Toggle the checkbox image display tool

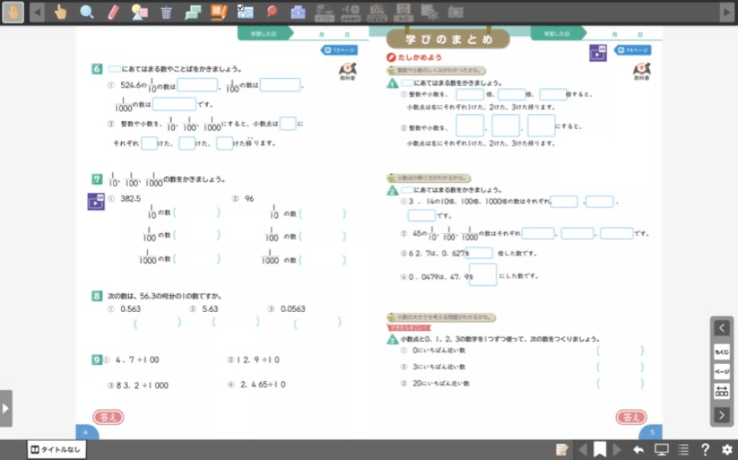tap(245, 11)
